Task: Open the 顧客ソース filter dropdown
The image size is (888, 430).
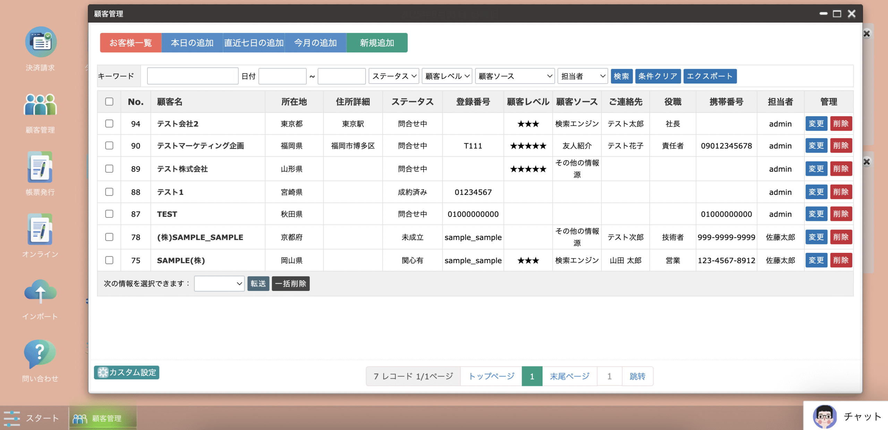Action: [515, 76]
